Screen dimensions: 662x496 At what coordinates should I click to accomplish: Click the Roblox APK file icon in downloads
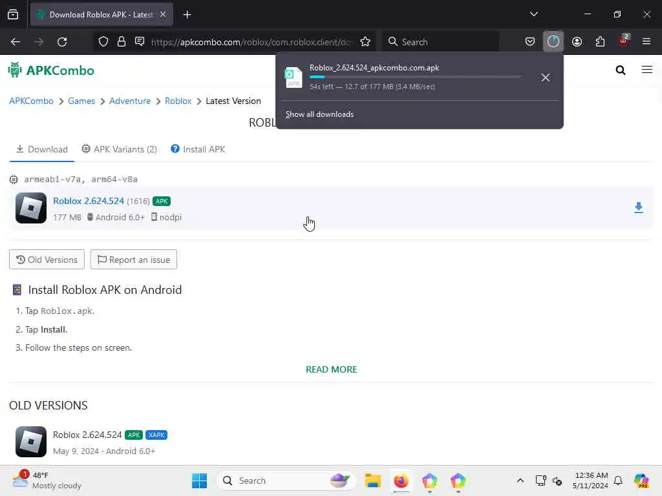click(x=294, y=77)
